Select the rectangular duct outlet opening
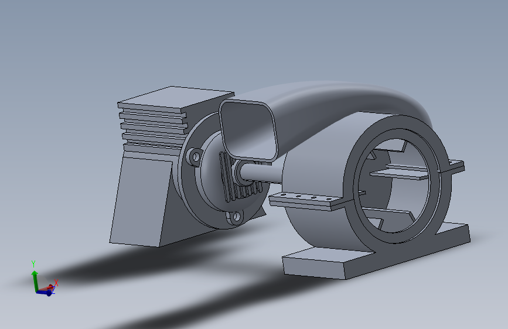Screen dimensions: 508x329 248,131
